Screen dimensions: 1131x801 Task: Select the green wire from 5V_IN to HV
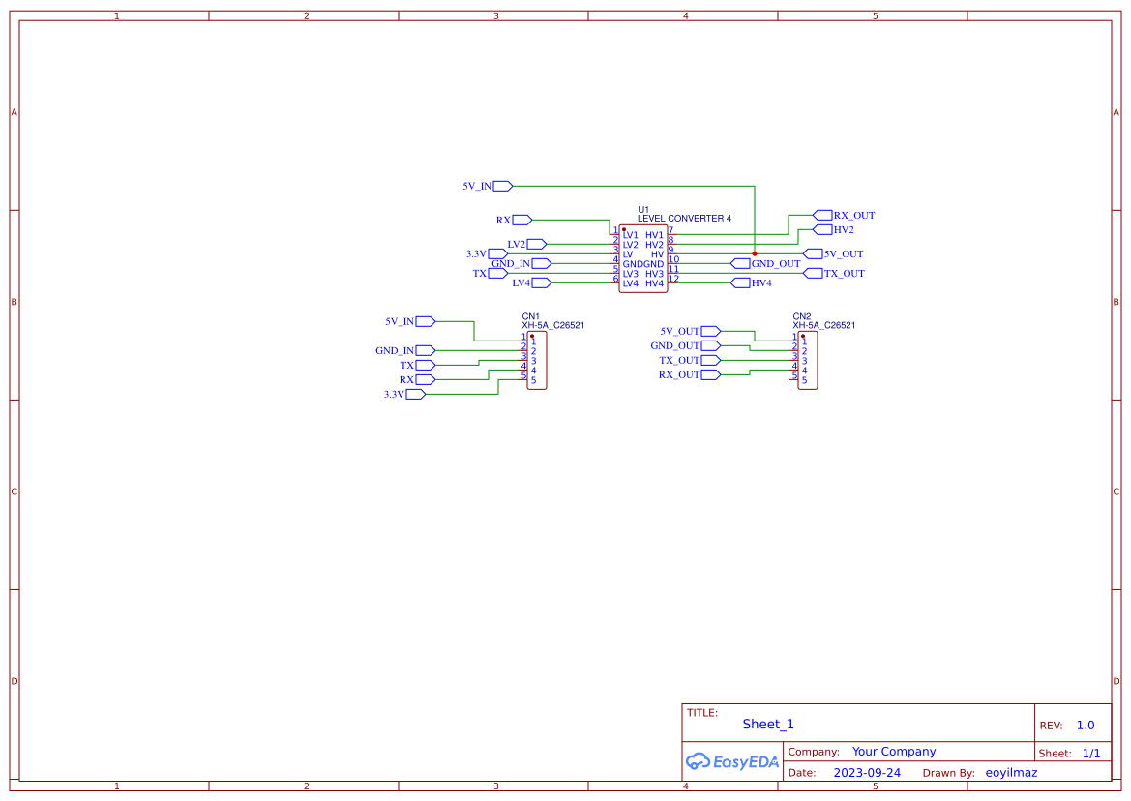point(634,186)
